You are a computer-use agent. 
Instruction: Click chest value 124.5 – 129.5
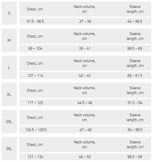point(36,130)
